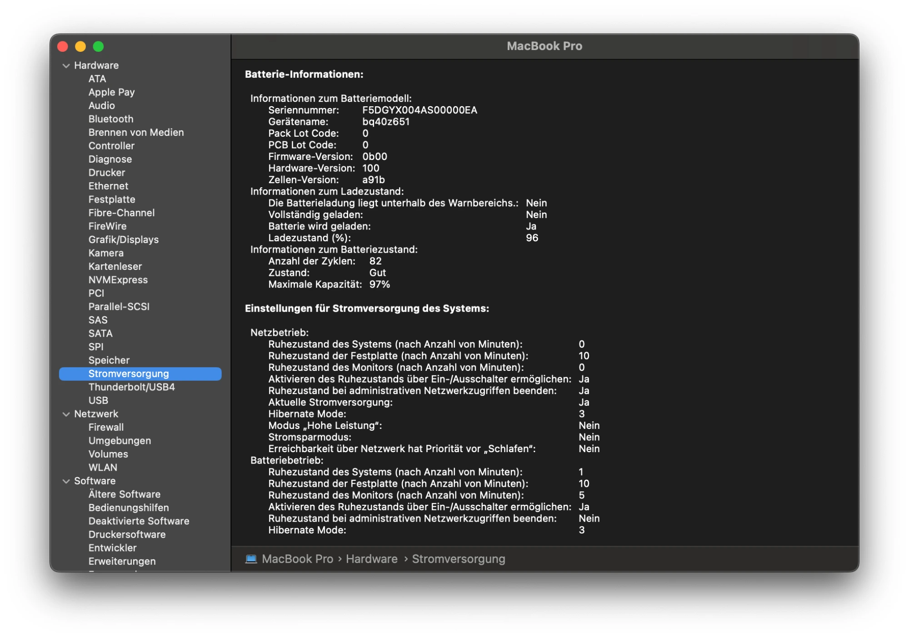The width and height of the screenshot is (909, 638).
Task: Click Stromversorgung in the path bar
Action: point(458,559)
